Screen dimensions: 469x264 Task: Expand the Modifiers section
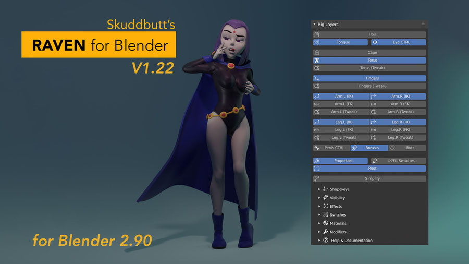pyautogui.click(x=319, y=232)
